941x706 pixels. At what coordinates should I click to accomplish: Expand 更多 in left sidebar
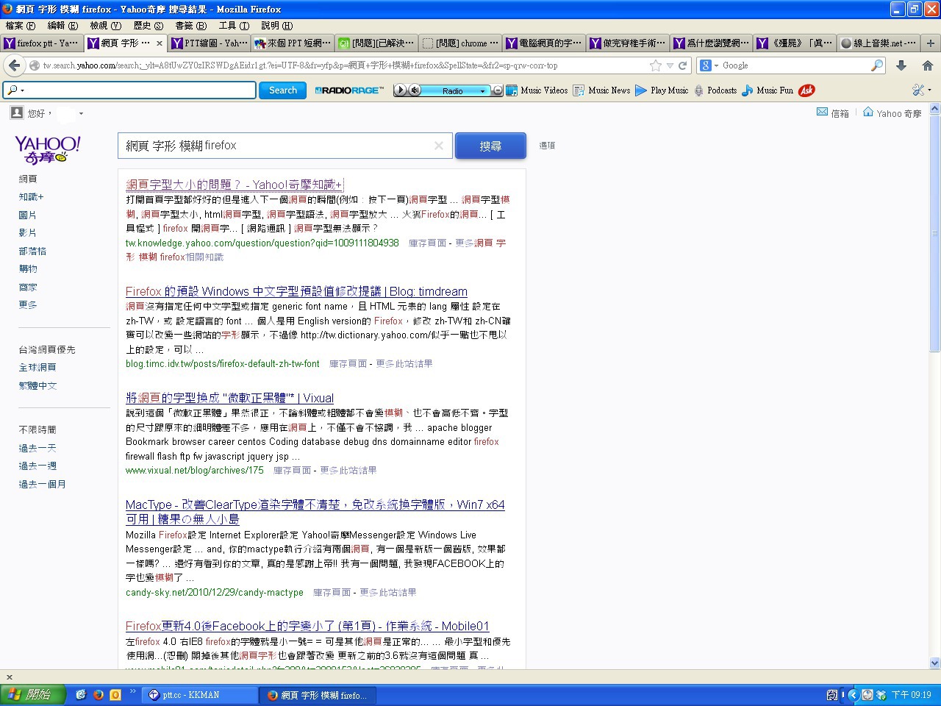(28, 304)
